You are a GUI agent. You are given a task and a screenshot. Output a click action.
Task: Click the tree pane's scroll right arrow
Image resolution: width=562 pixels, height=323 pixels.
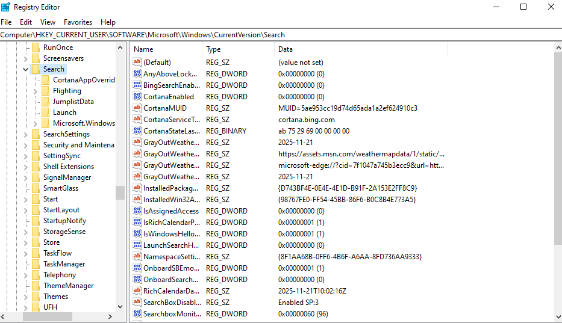(x=110, y=316)
